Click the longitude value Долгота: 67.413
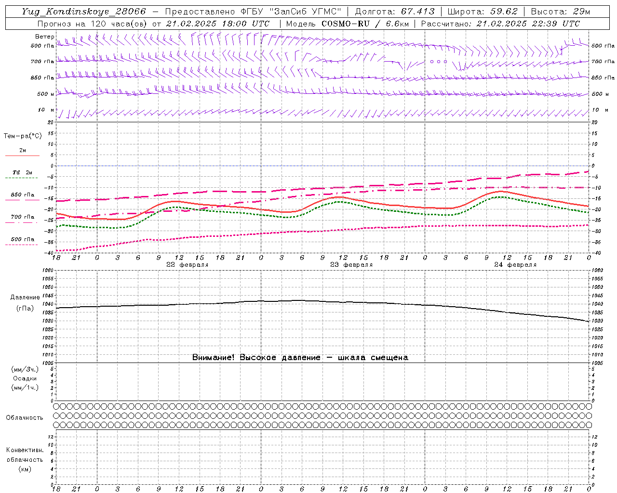Screen dimensions: 617x493 (395, 12)
